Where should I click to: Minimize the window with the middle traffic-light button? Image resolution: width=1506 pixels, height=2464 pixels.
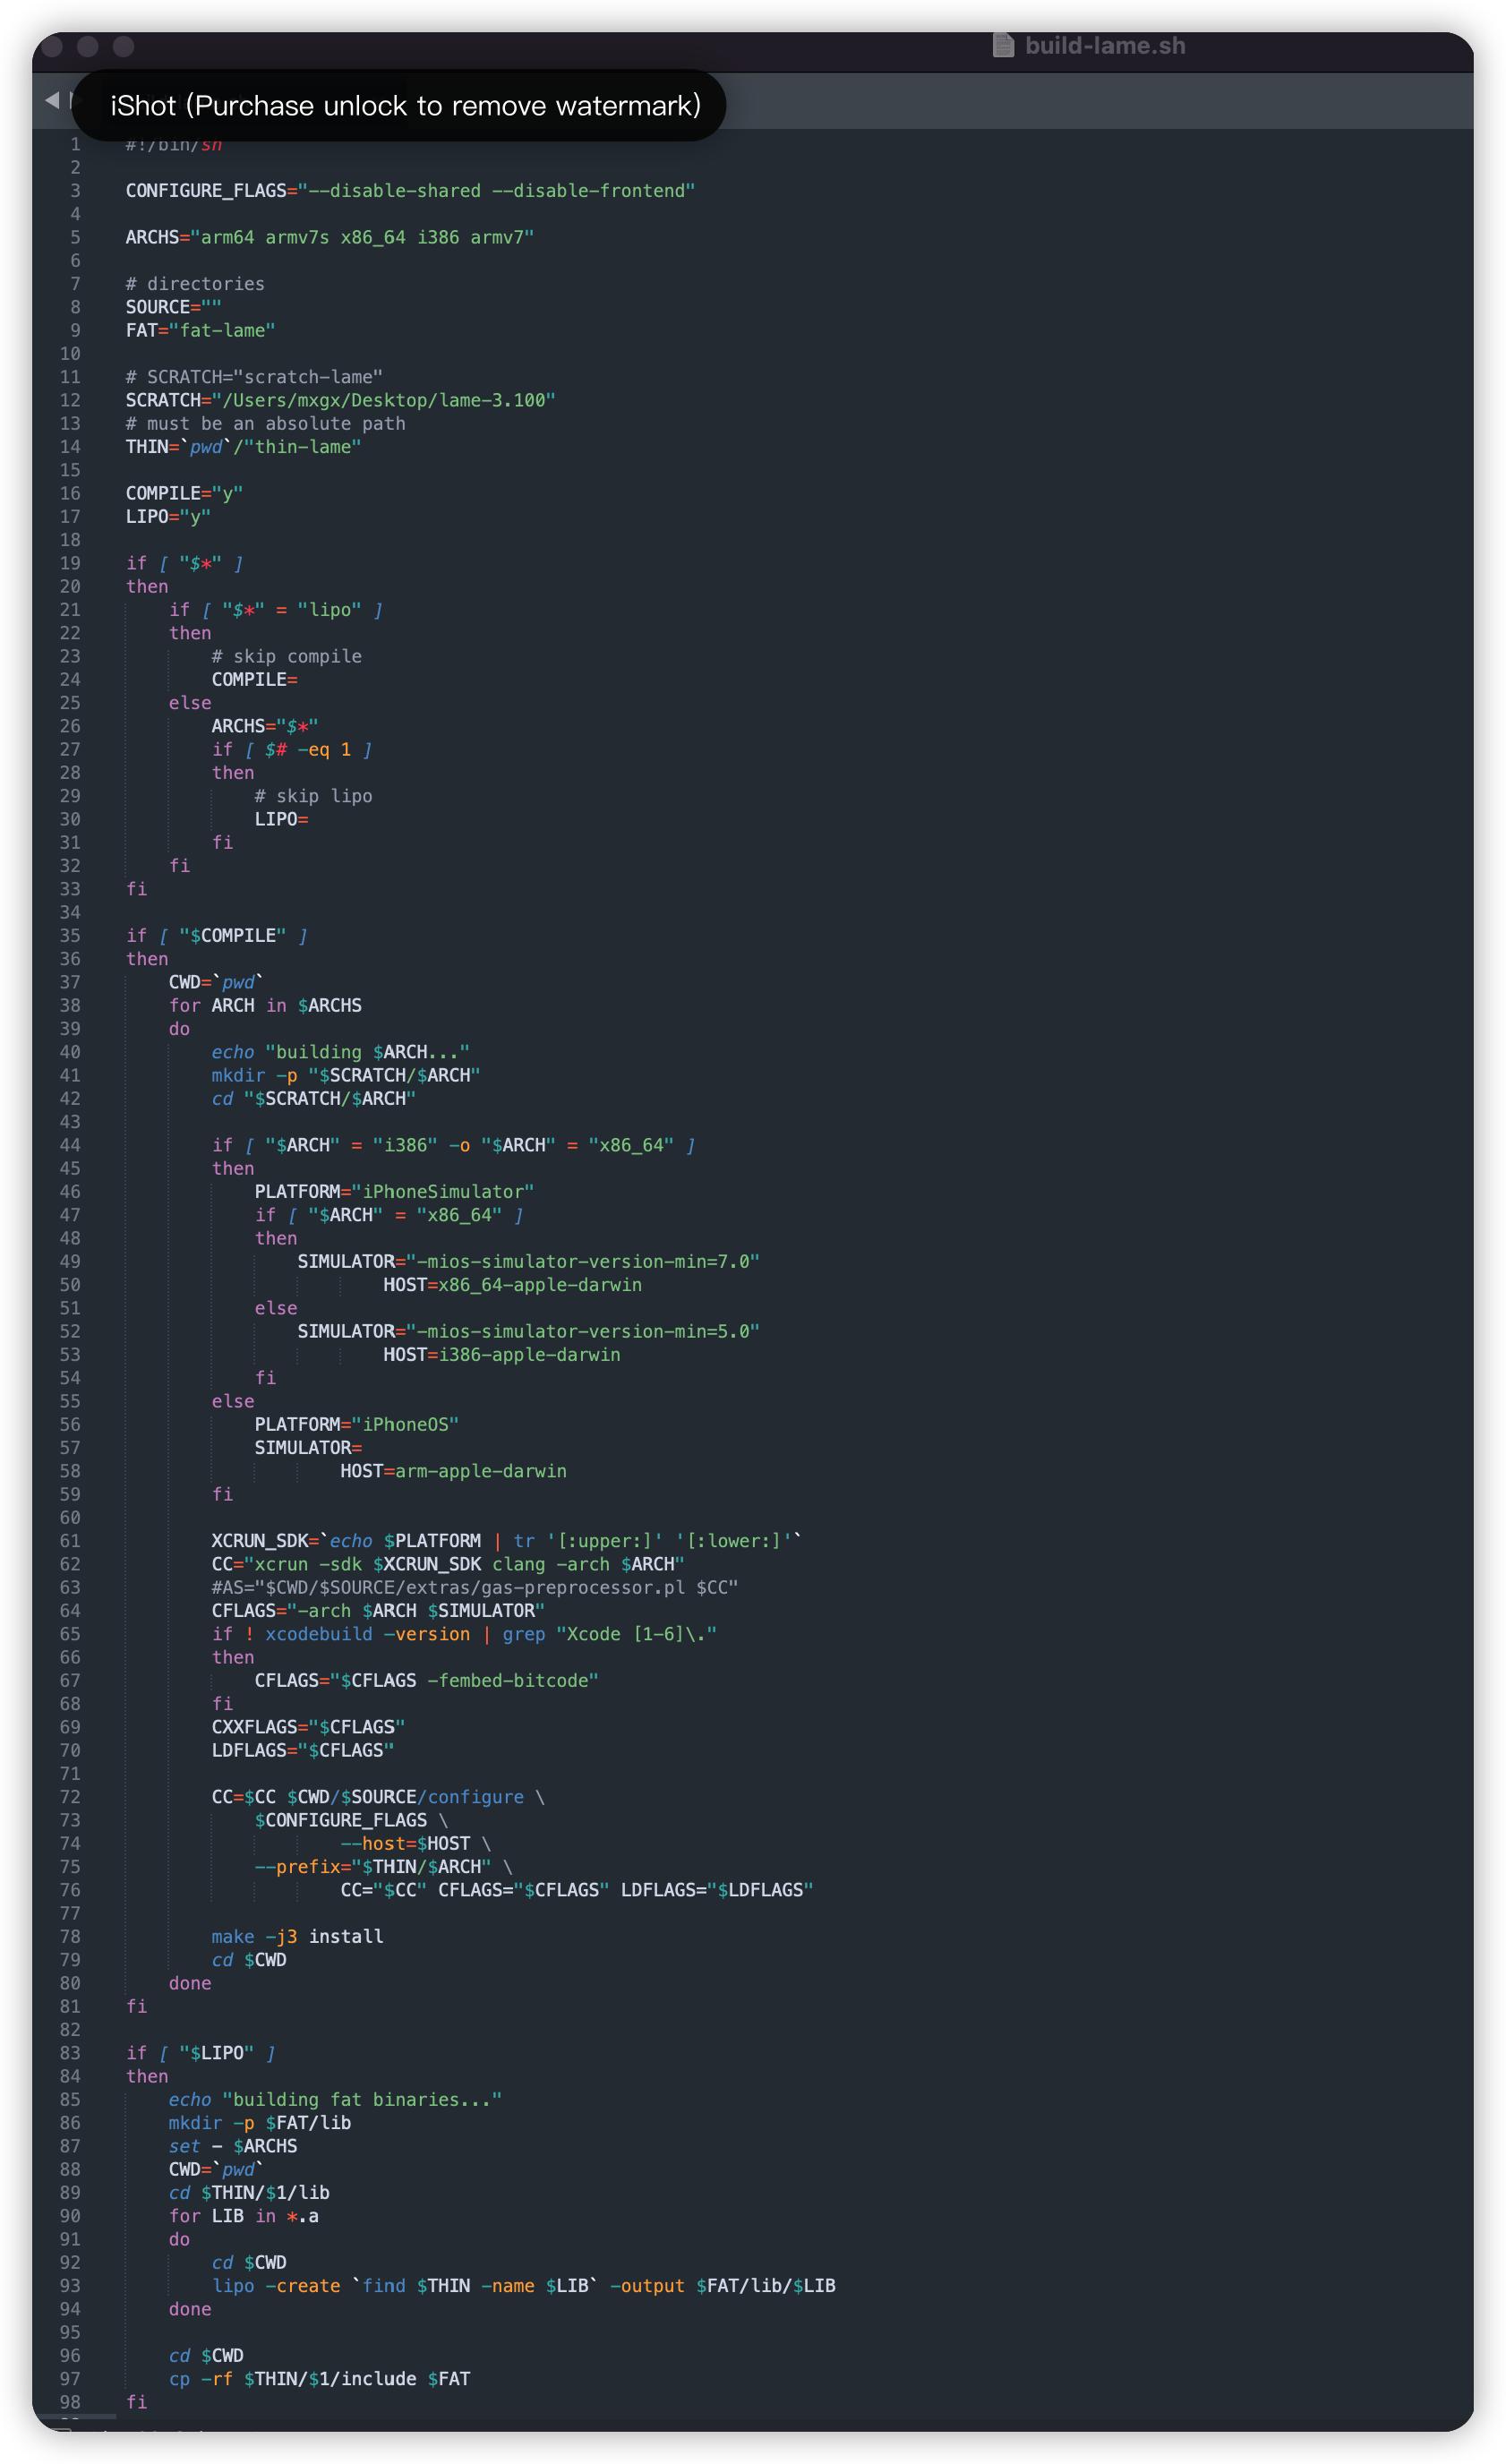coord(88,46)
